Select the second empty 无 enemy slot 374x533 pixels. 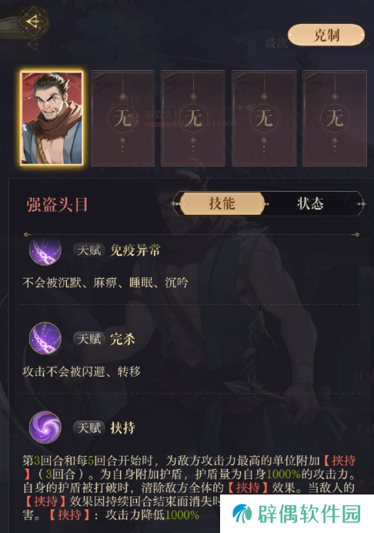pos(122,118)
